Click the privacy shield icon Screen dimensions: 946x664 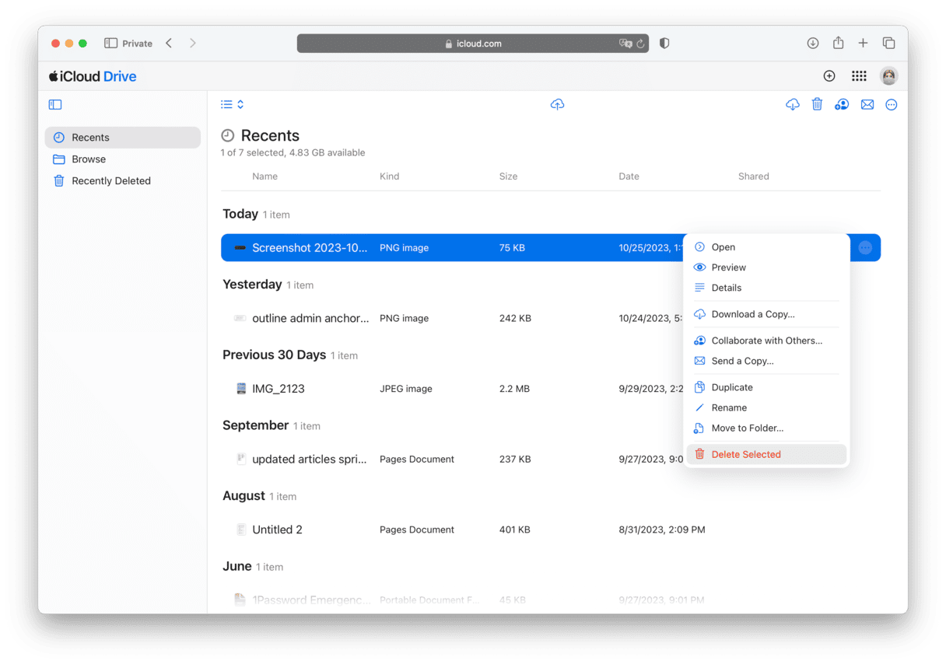pyautogui.click(x=664, y=44)
